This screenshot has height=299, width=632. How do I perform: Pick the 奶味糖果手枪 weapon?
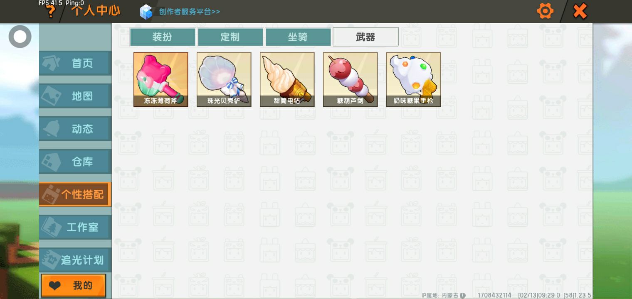[x=414, y=80]
